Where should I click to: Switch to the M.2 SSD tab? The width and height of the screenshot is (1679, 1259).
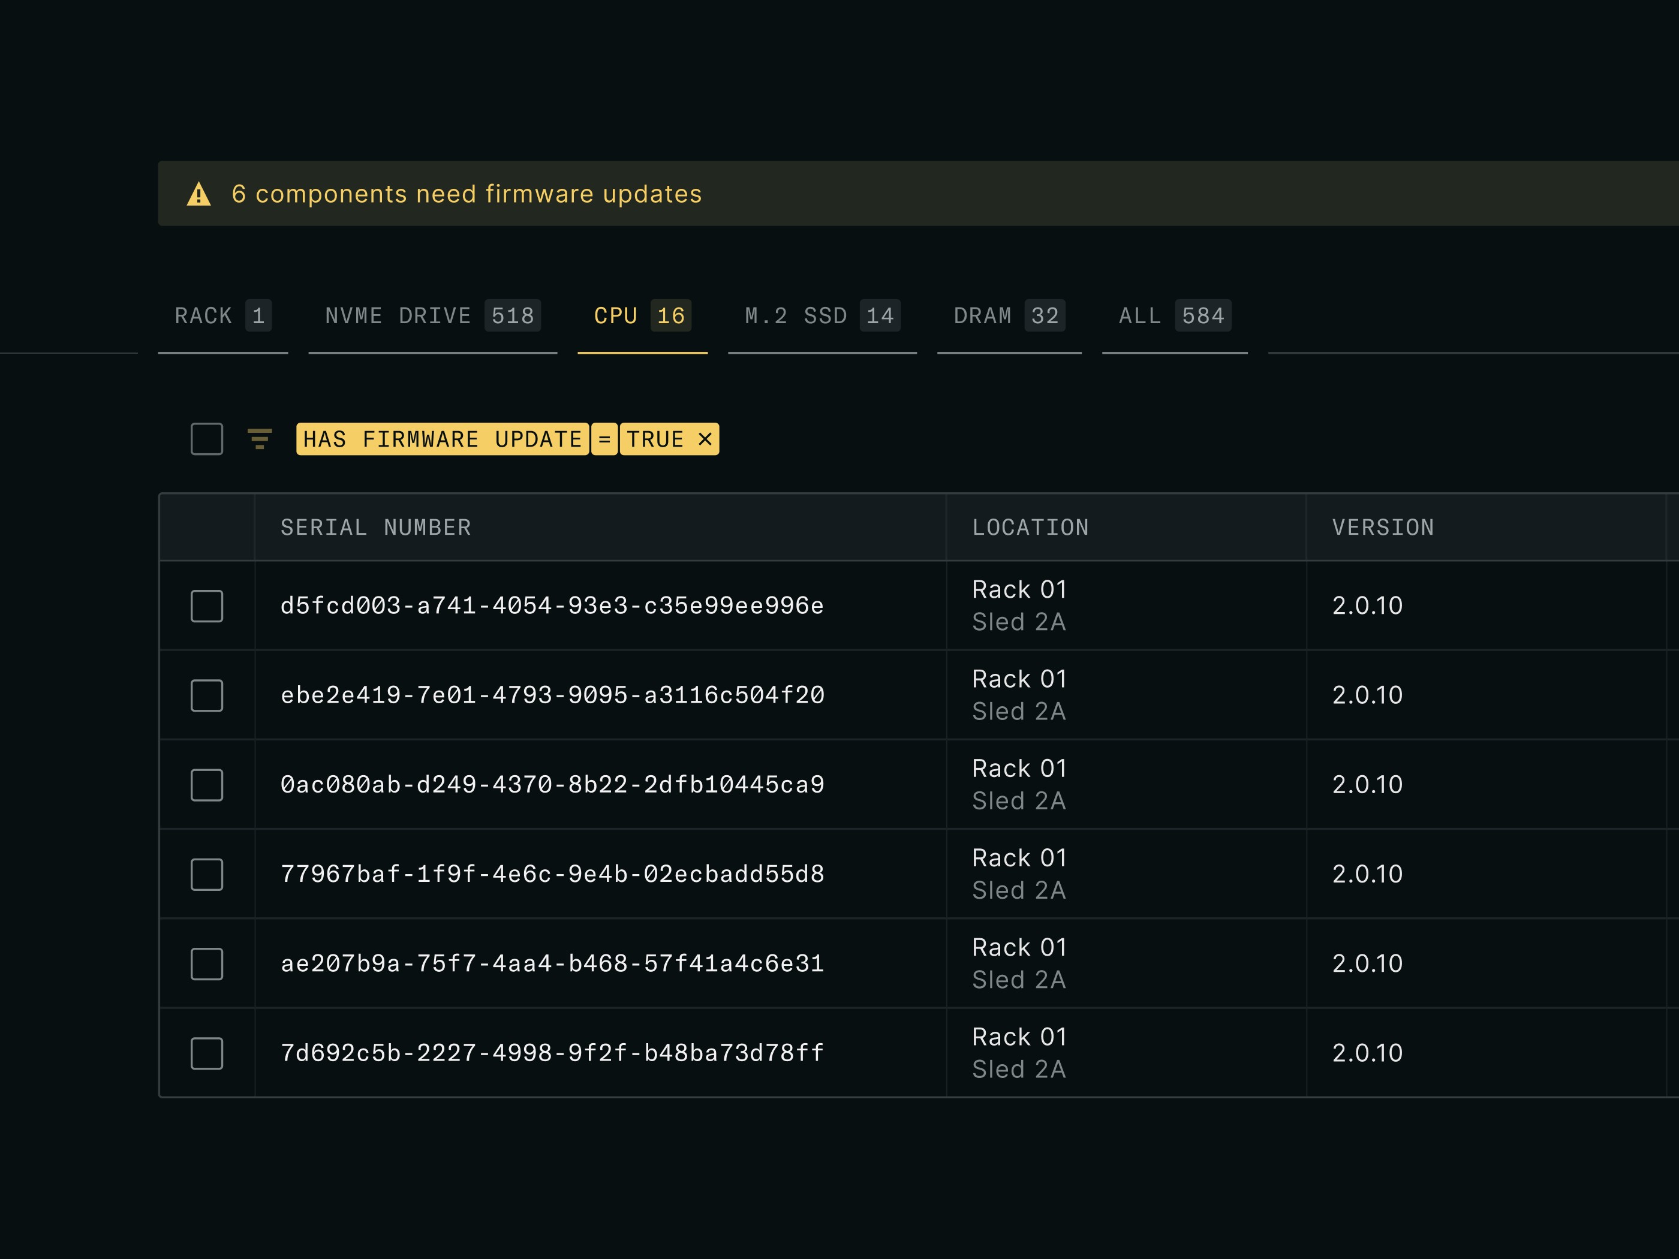(822, 316)
